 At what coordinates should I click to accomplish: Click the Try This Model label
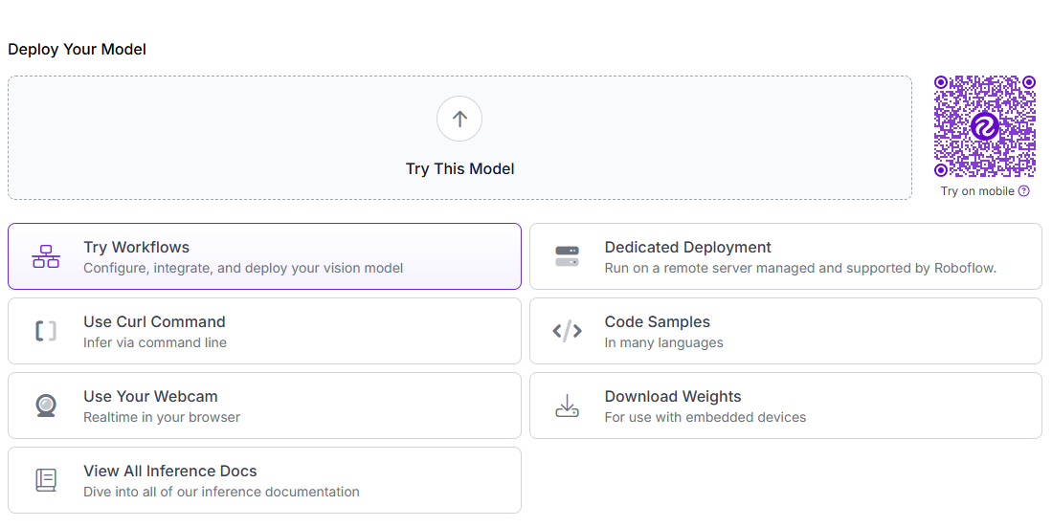[x=460, y=169]
